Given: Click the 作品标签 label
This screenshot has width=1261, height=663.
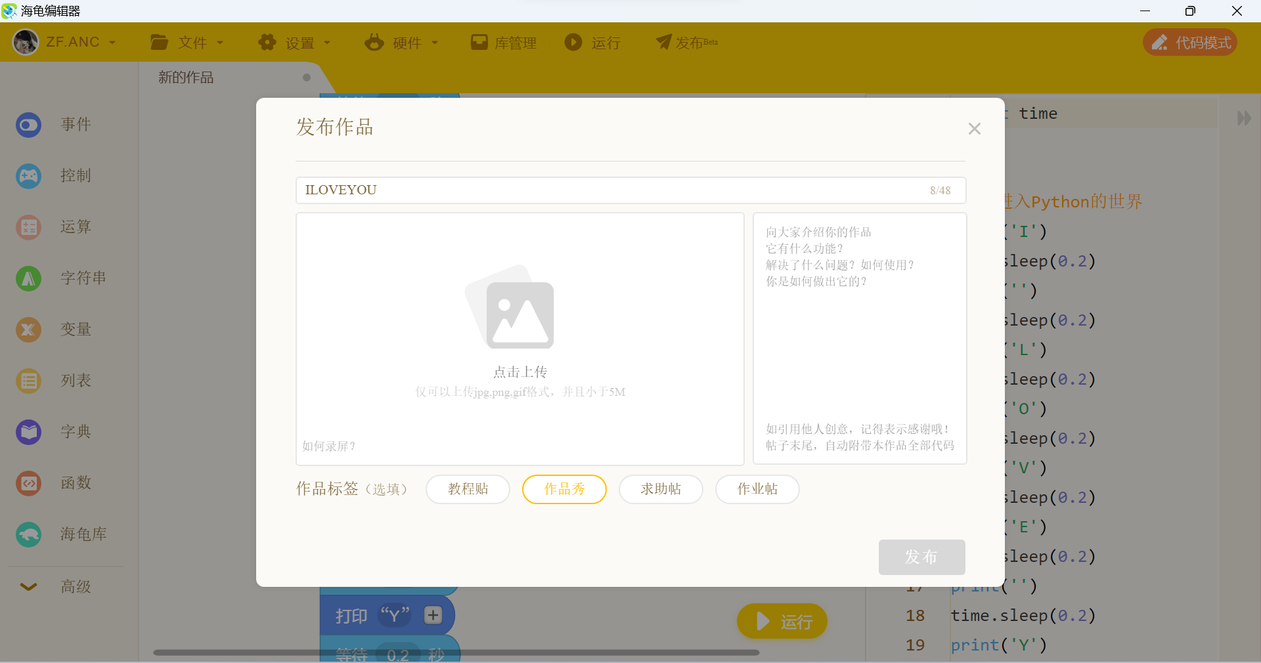Looking at the screenshot, I should coord(327,489).
